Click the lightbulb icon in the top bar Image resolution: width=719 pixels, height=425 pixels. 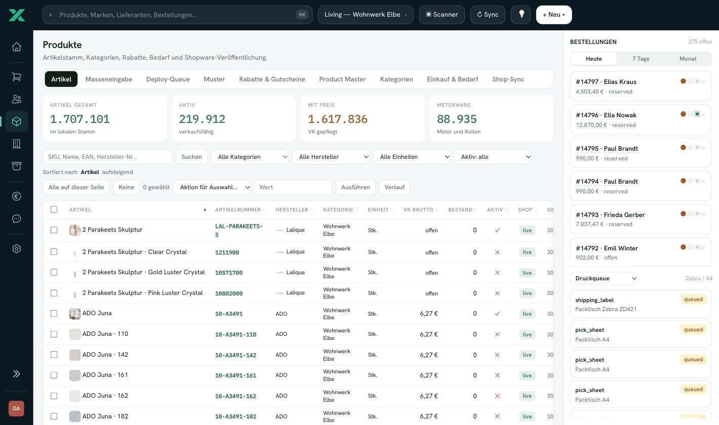[522, 15]
